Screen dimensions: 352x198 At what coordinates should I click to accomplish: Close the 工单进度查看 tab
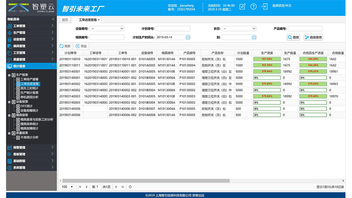click(x=99, y=20)
